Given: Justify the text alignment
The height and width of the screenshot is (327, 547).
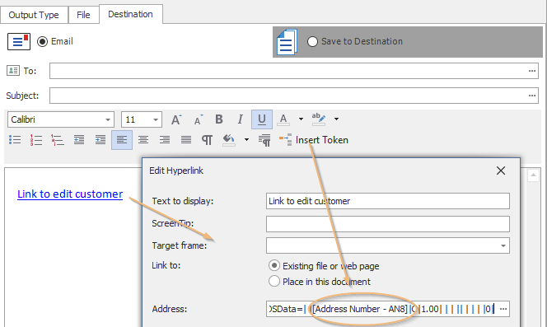Looking at the screenshot, I should (186, 140).
